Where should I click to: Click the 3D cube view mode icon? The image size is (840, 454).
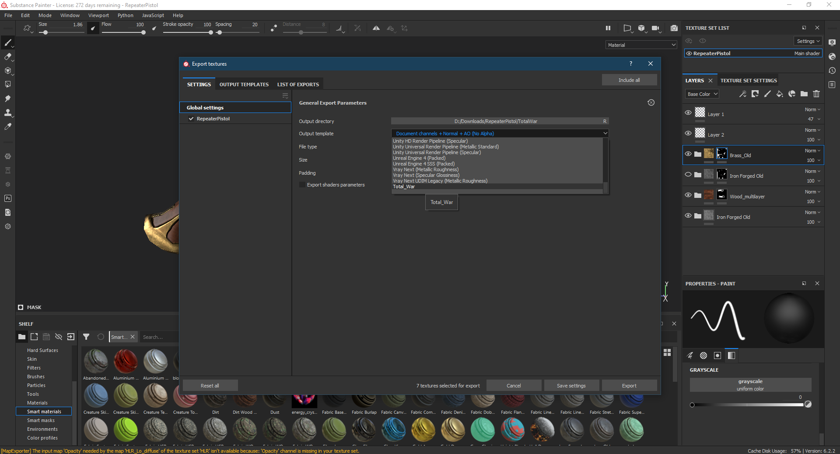tap(641, 28)
